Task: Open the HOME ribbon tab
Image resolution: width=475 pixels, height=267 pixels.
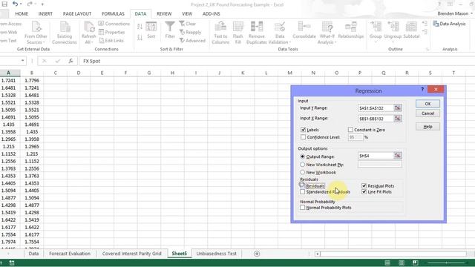Action: 22,14
